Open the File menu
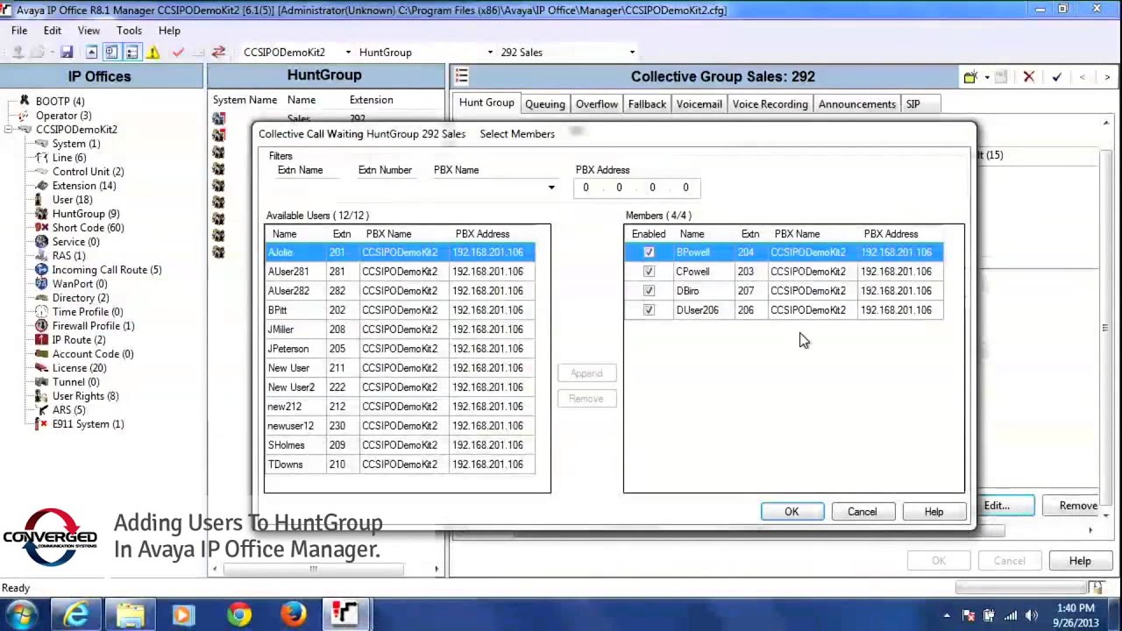Image resolution: width=1122 pixels, height=631 pixels. pyautogui.click(x=19, y=31)
